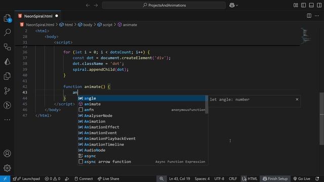Open the Copilot chat icon in title bar
This screenshot has height=182, width=324.
point(232,6)
